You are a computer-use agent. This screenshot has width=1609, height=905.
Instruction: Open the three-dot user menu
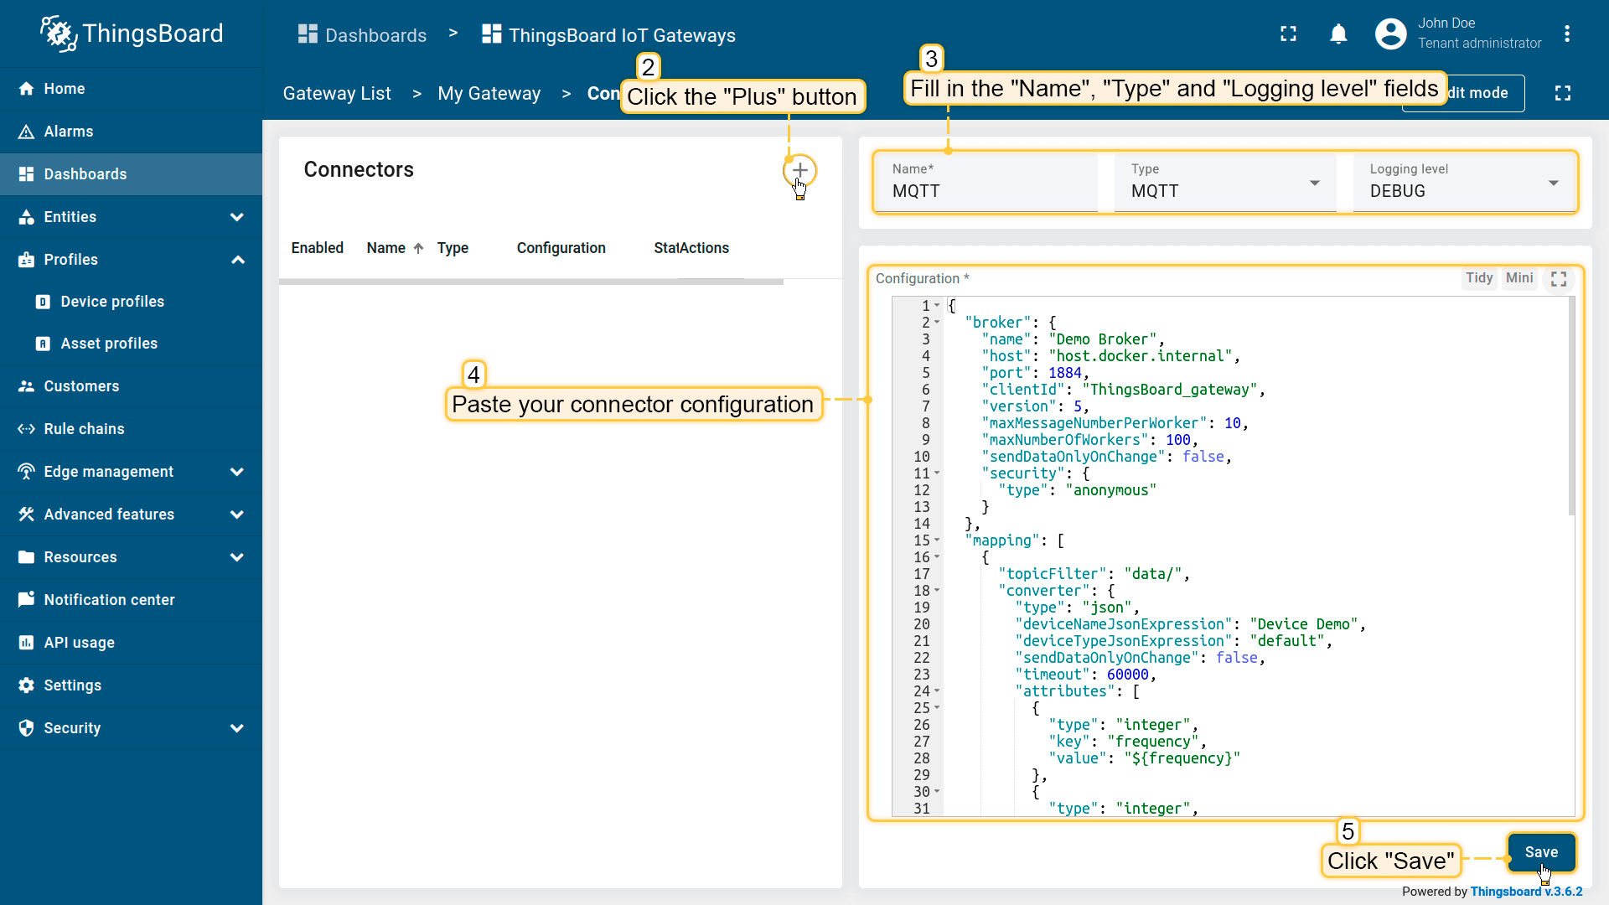tap(1567, 34)
